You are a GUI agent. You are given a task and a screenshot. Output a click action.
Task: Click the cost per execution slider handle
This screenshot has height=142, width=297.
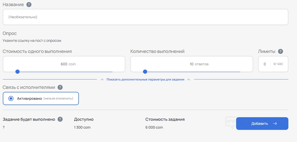[18, 72]
